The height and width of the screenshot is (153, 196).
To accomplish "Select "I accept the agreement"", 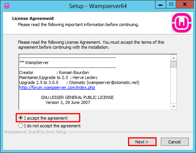I will pyautogui.click(x=43, y=118).
